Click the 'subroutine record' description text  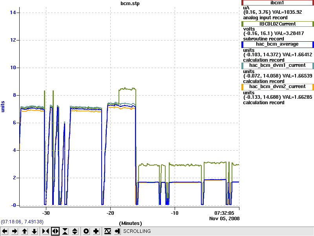click(x=263, y=39)
